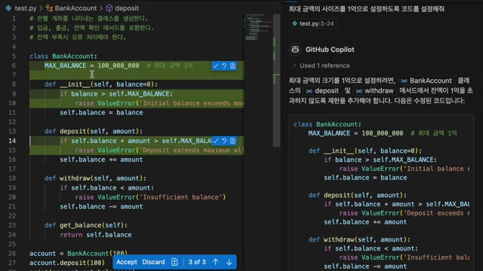Viewport: 483px width, 271px height.
Task: Click 'class BankAccount:' in the editor
Action: tap(63, 56)
